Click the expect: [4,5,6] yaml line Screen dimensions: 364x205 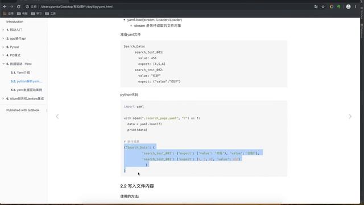tap(152, 64)
